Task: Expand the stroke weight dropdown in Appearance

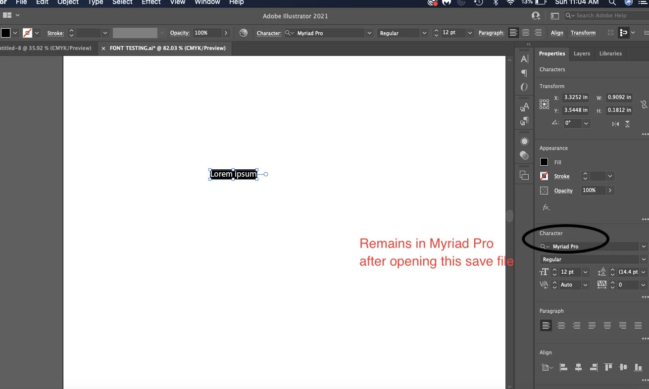Action: (610, 176)
